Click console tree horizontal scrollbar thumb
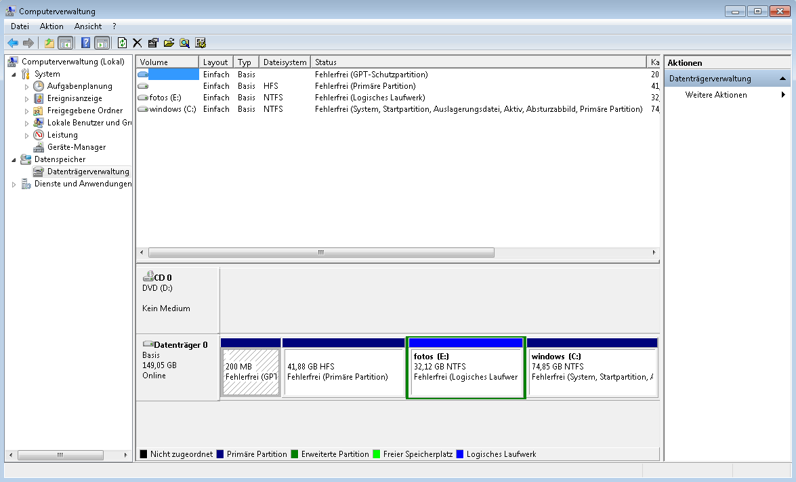Screen dimensions: 796x482 pyautogui.click(x=60, y=455)
